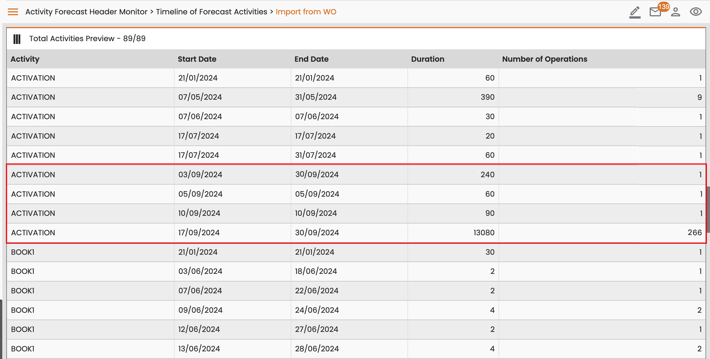Click end date 31/07/2024 cell
This screenshot has width=710, height=359.
(349, 155)
